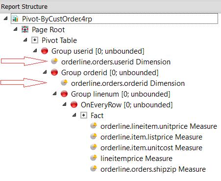Click the Report Structure panel title
This screenshot has width=221, height=181.
(x=24, y=7)
